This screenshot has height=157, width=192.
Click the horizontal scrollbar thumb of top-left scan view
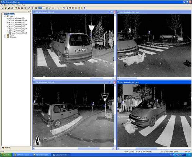coord(97,78)
